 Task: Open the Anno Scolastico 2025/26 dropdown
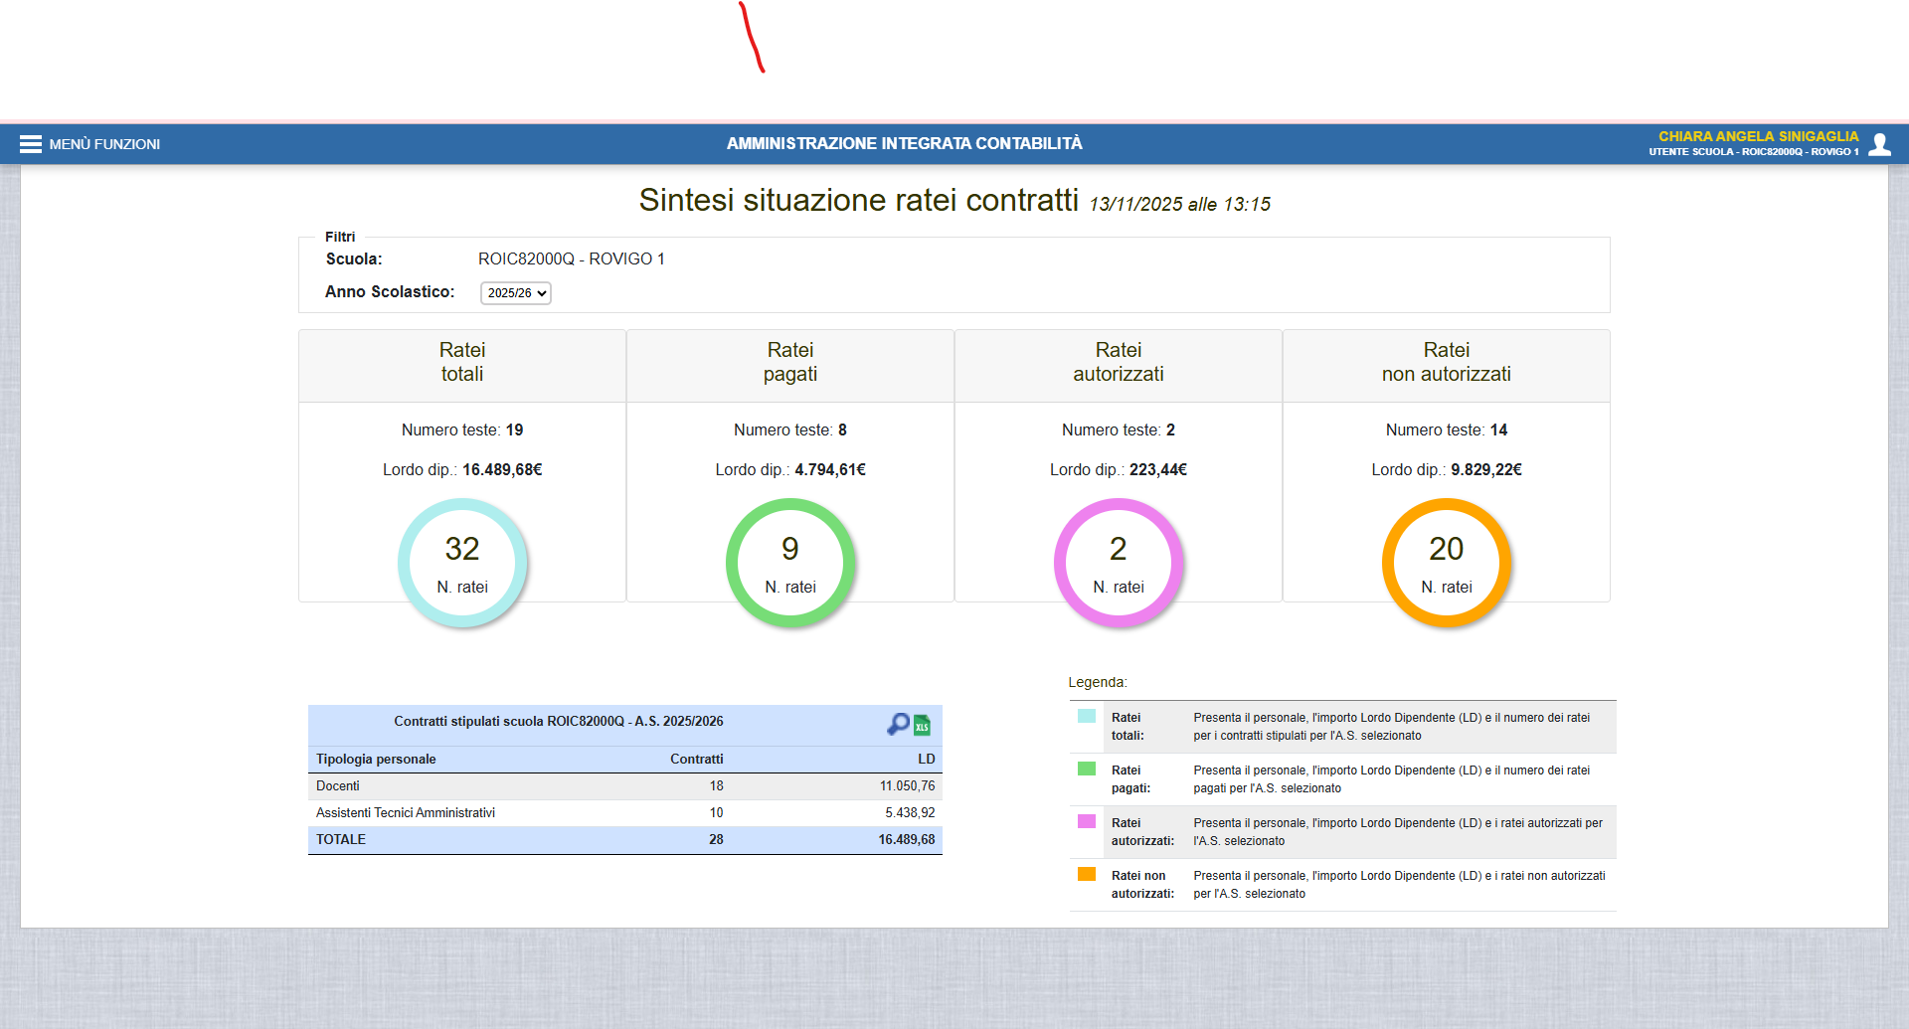(515, 293)
